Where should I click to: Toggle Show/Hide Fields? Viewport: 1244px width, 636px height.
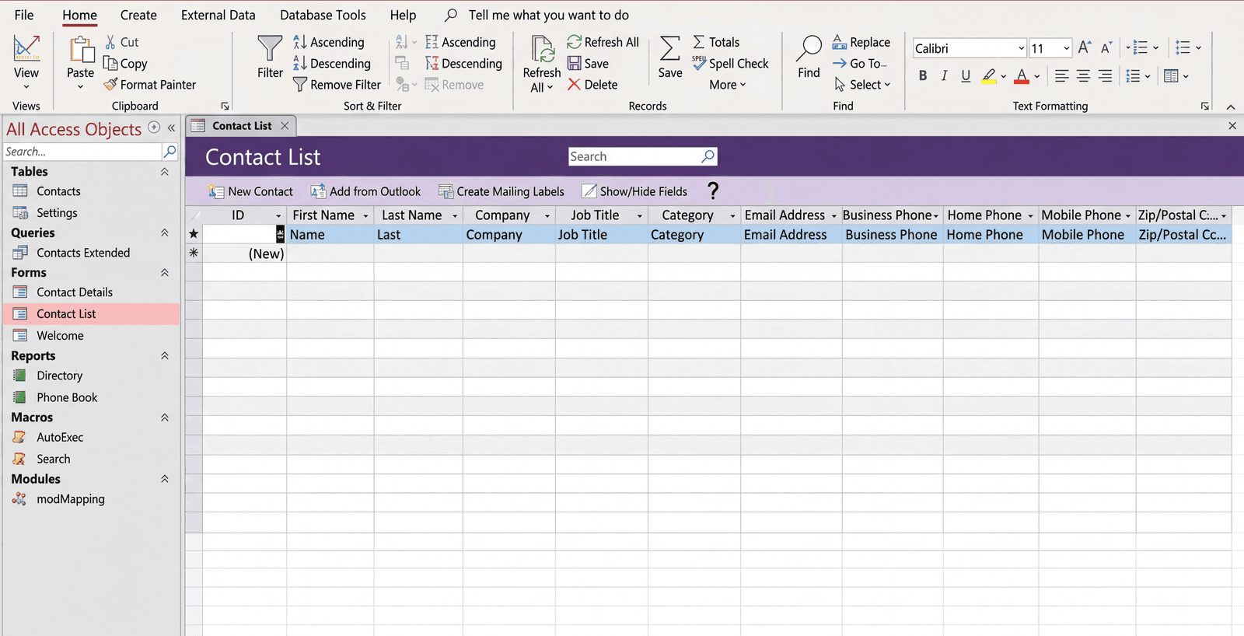634,191
